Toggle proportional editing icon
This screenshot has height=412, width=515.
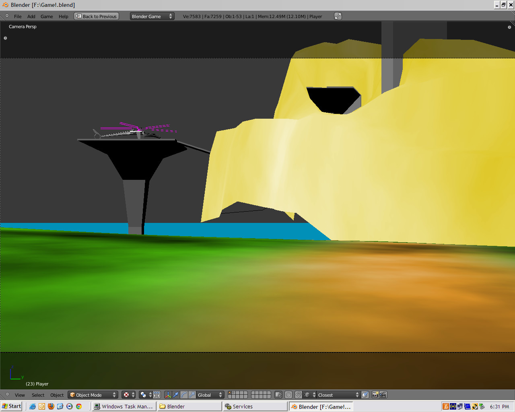pyautogui.click(x=288, y=395)
